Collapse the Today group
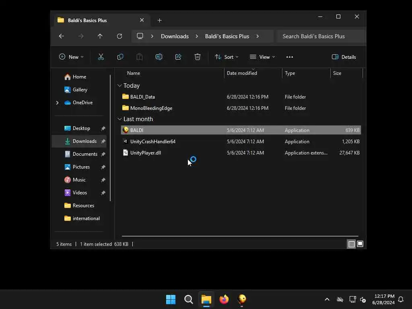The height and width of the screenshot is (309, 412). click(x=119, y=86)
